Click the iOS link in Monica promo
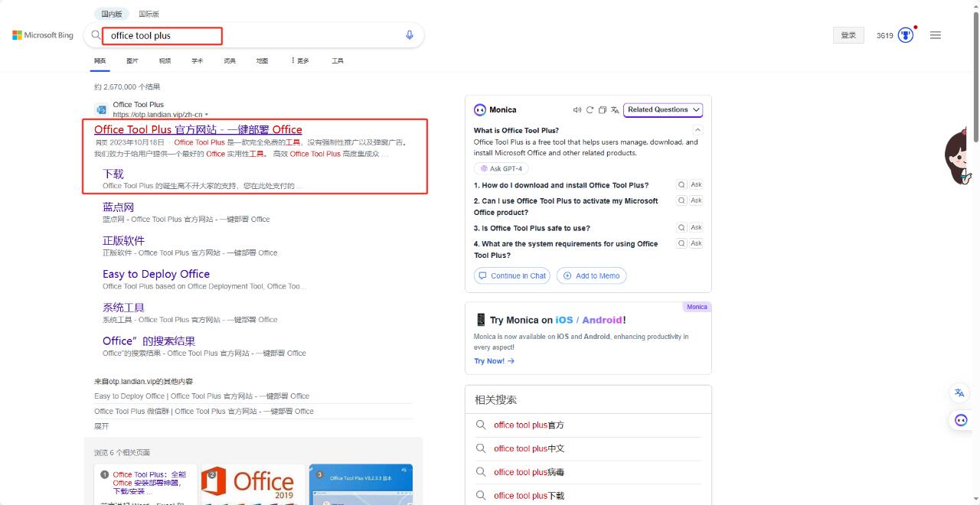Image resolution: width=980 pixels, height=505 pixels. pyautogui.click(x=564, y=320)
